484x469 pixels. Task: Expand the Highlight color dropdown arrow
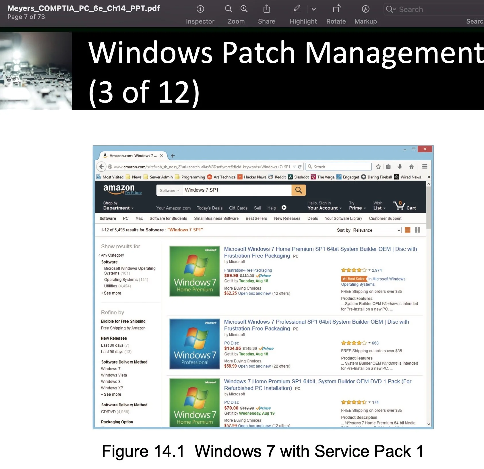(314, 9)
